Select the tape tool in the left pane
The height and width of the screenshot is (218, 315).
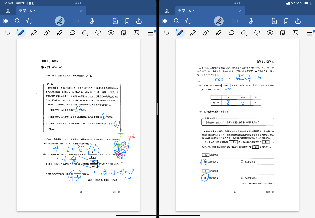click(72, 33)
